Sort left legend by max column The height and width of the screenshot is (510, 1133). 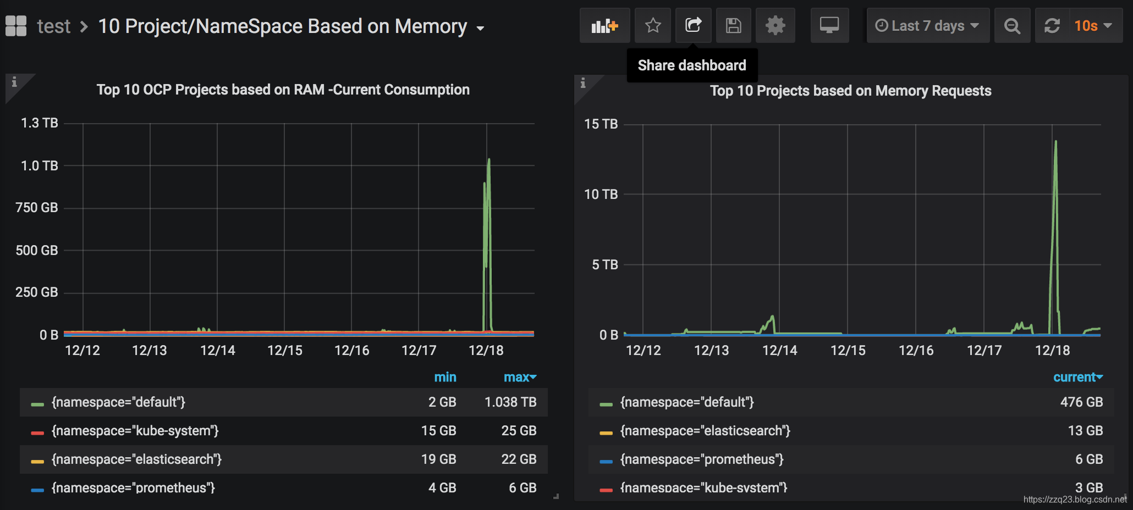coord(520,377)
